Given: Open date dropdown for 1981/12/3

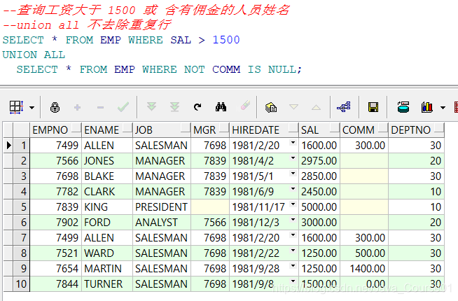Looking at the screenshot, I should point(293,220).
